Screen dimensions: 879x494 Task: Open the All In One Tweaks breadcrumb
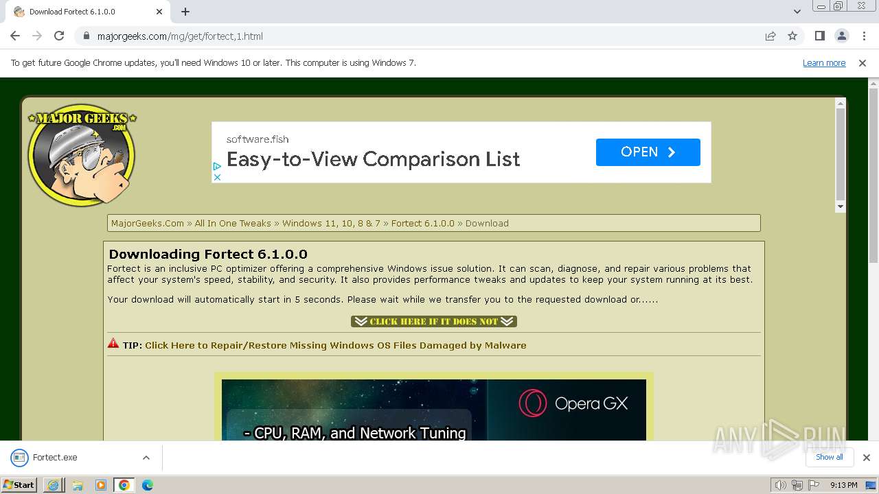233,223
